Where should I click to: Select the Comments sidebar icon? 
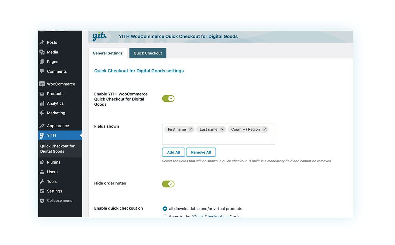point(57,71)
